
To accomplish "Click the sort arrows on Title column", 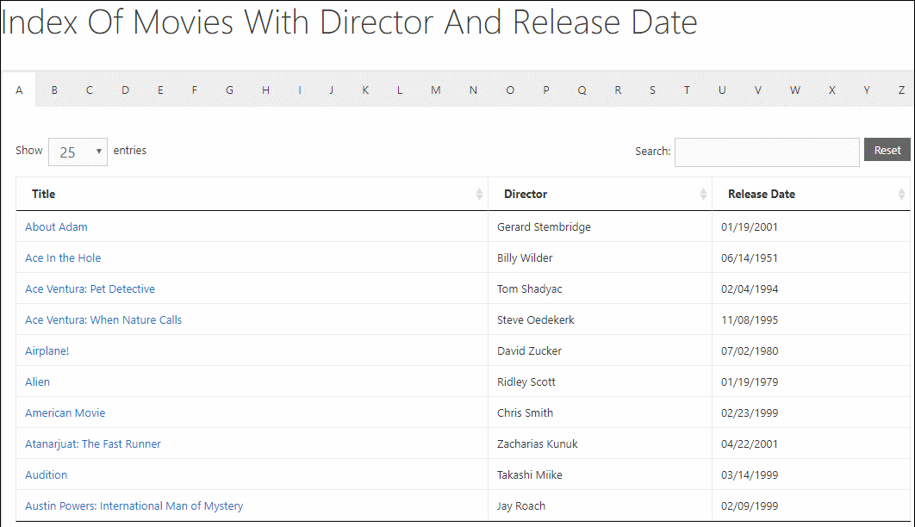I will click(x=480, y=194).
